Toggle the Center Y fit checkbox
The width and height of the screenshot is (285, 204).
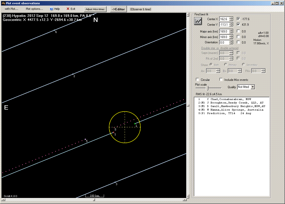(x=238, y=24)
